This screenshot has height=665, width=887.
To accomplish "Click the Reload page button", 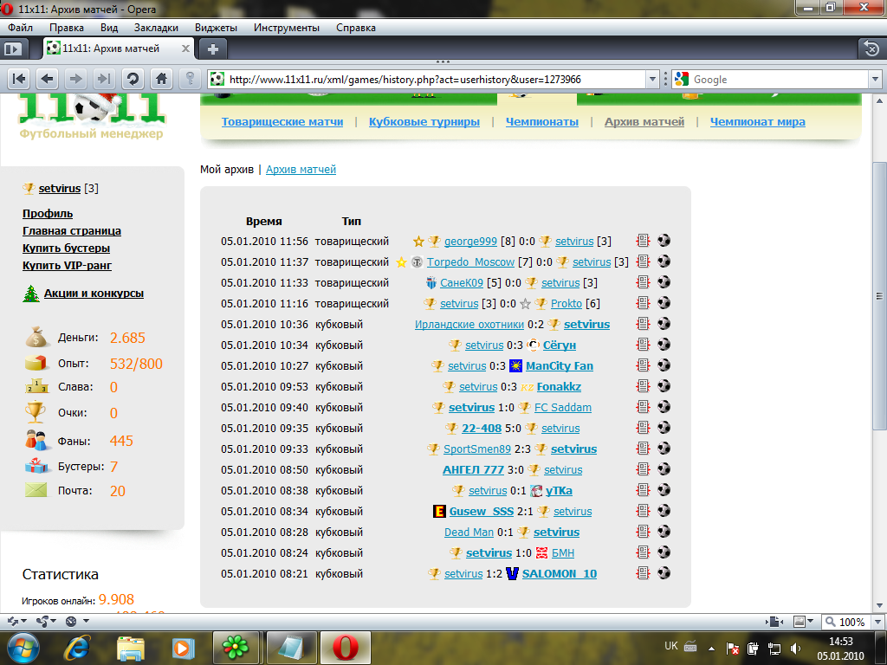I will pos(133,79).
